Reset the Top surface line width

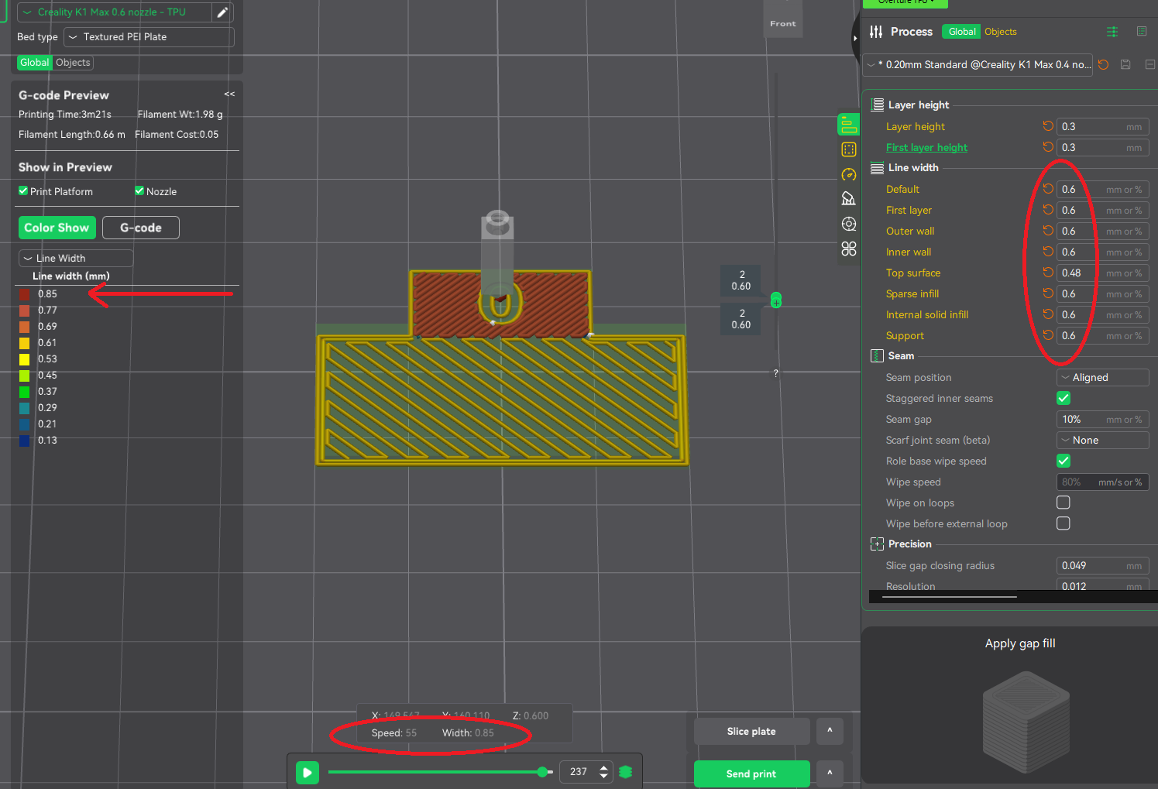click(1048, 273)
